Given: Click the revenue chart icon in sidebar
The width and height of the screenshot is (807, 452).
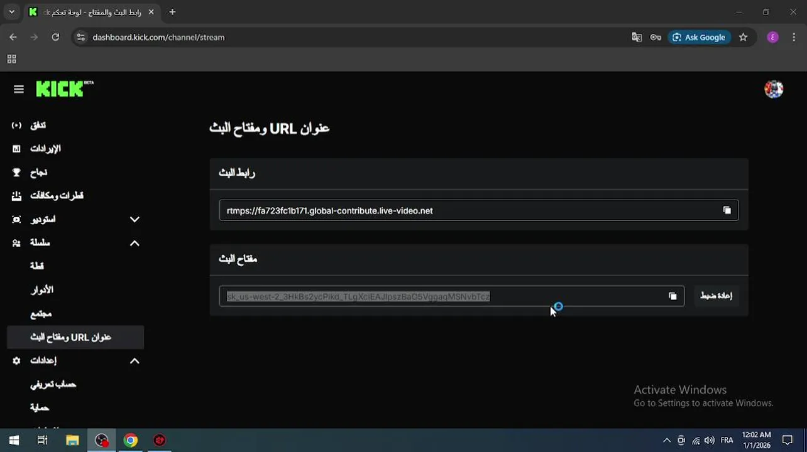Looking at the screenshot, I should tap(16, 149).
